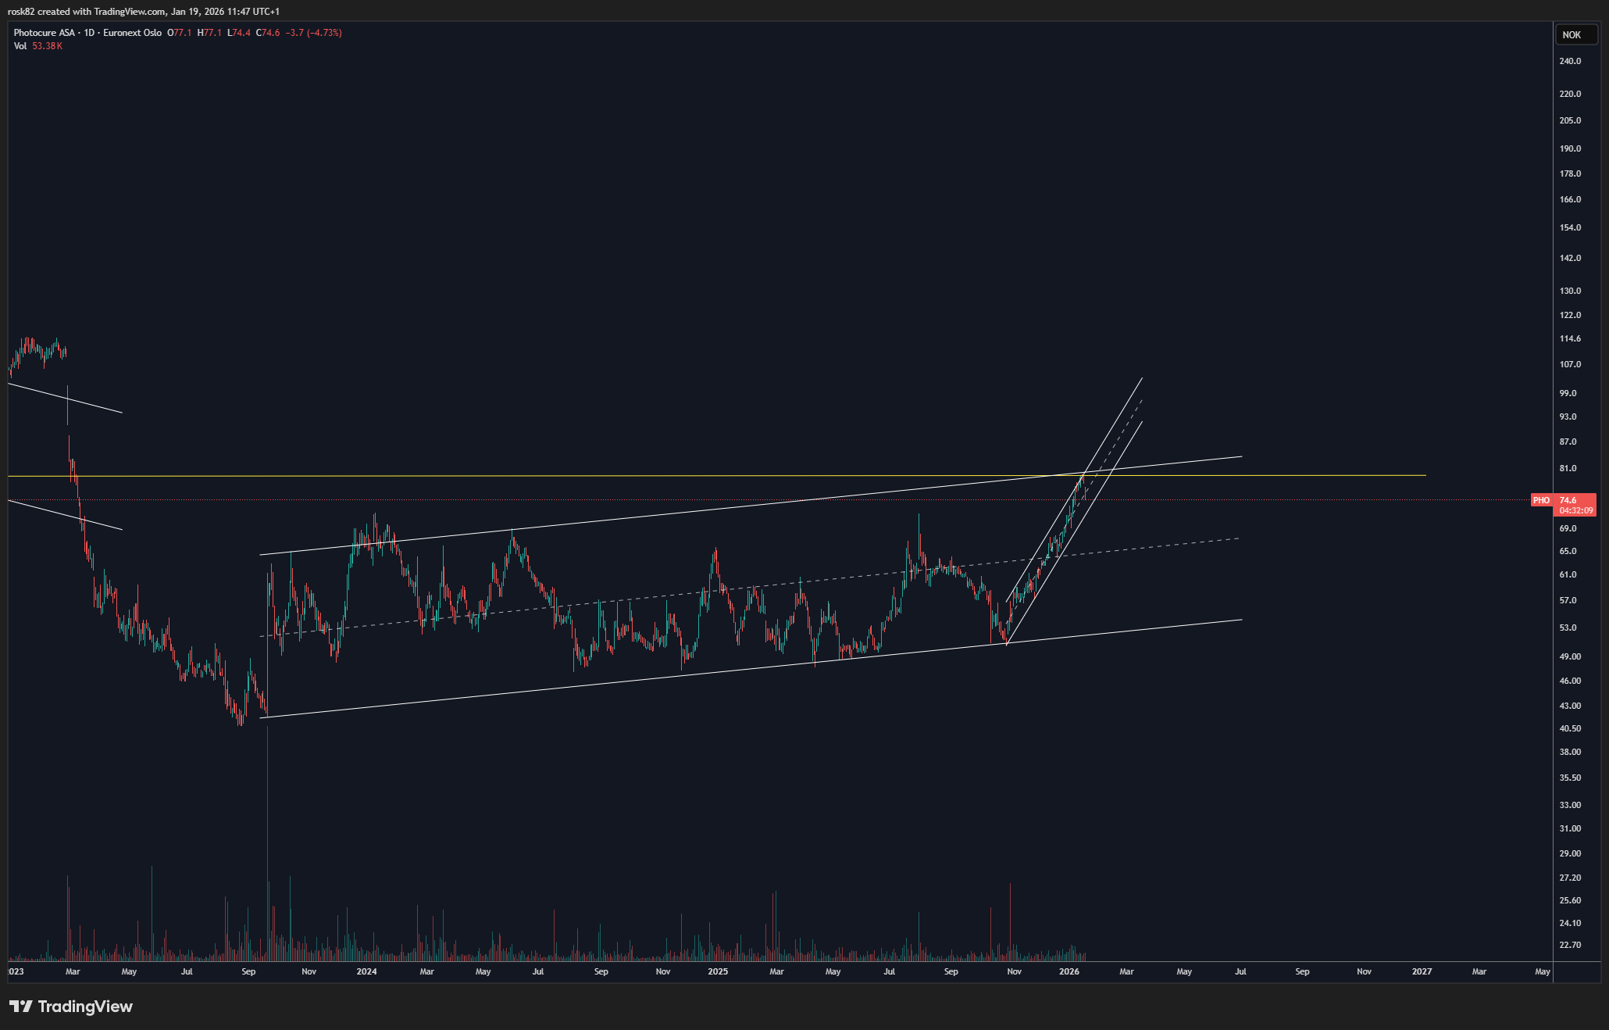Click the 2025 label on time axis
The width and height of the screenshot is (1609, 1030).
point(717,971)
